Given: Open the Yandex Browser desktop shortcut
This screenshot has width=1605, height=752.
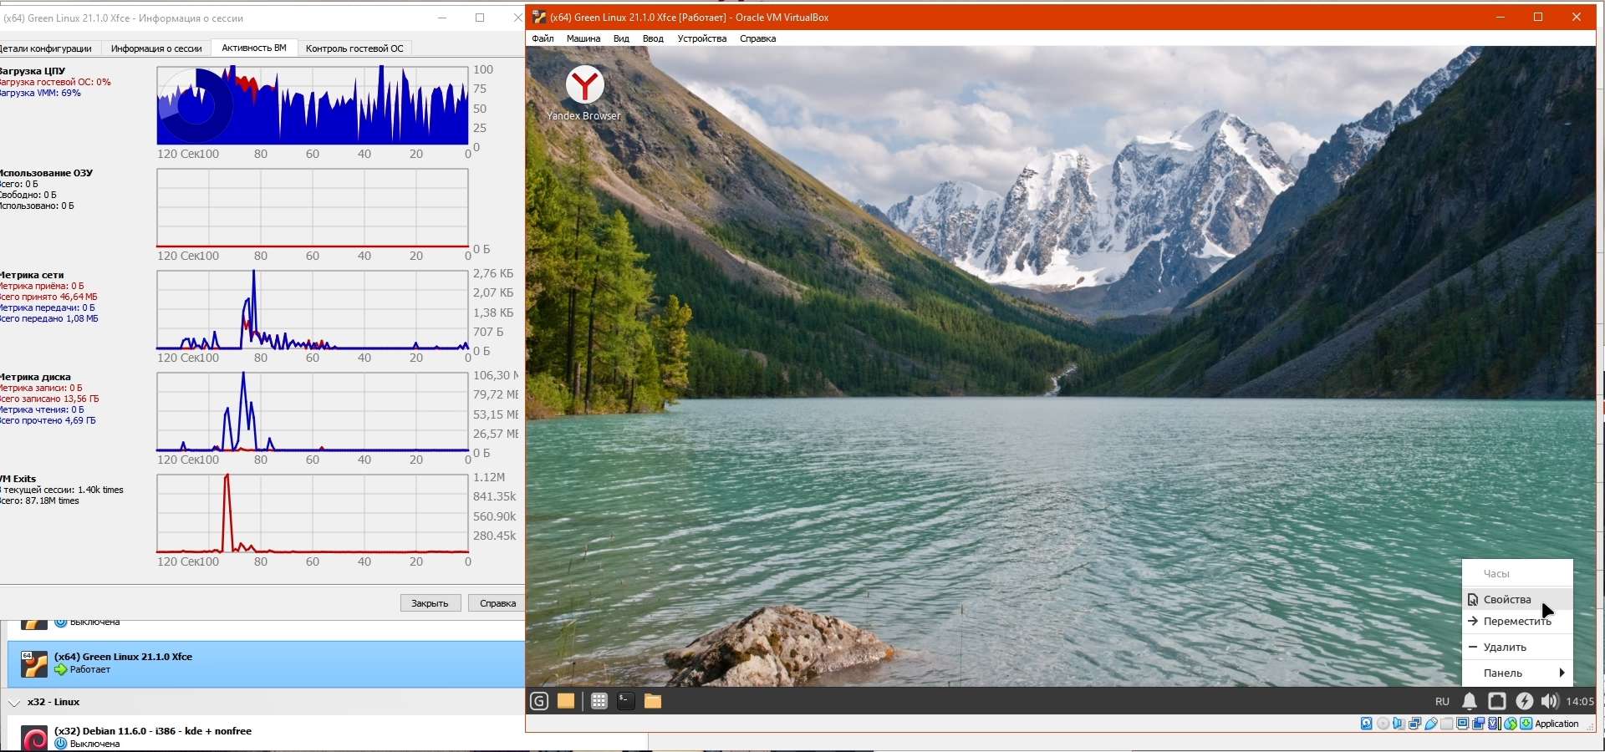Looking at the screenshot, I should (x=584, y=94).
